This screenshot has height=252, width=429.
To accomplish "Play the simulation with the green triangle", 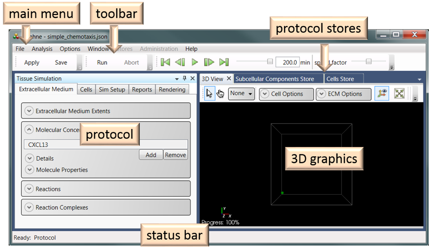I will click(x=195, y=62).
